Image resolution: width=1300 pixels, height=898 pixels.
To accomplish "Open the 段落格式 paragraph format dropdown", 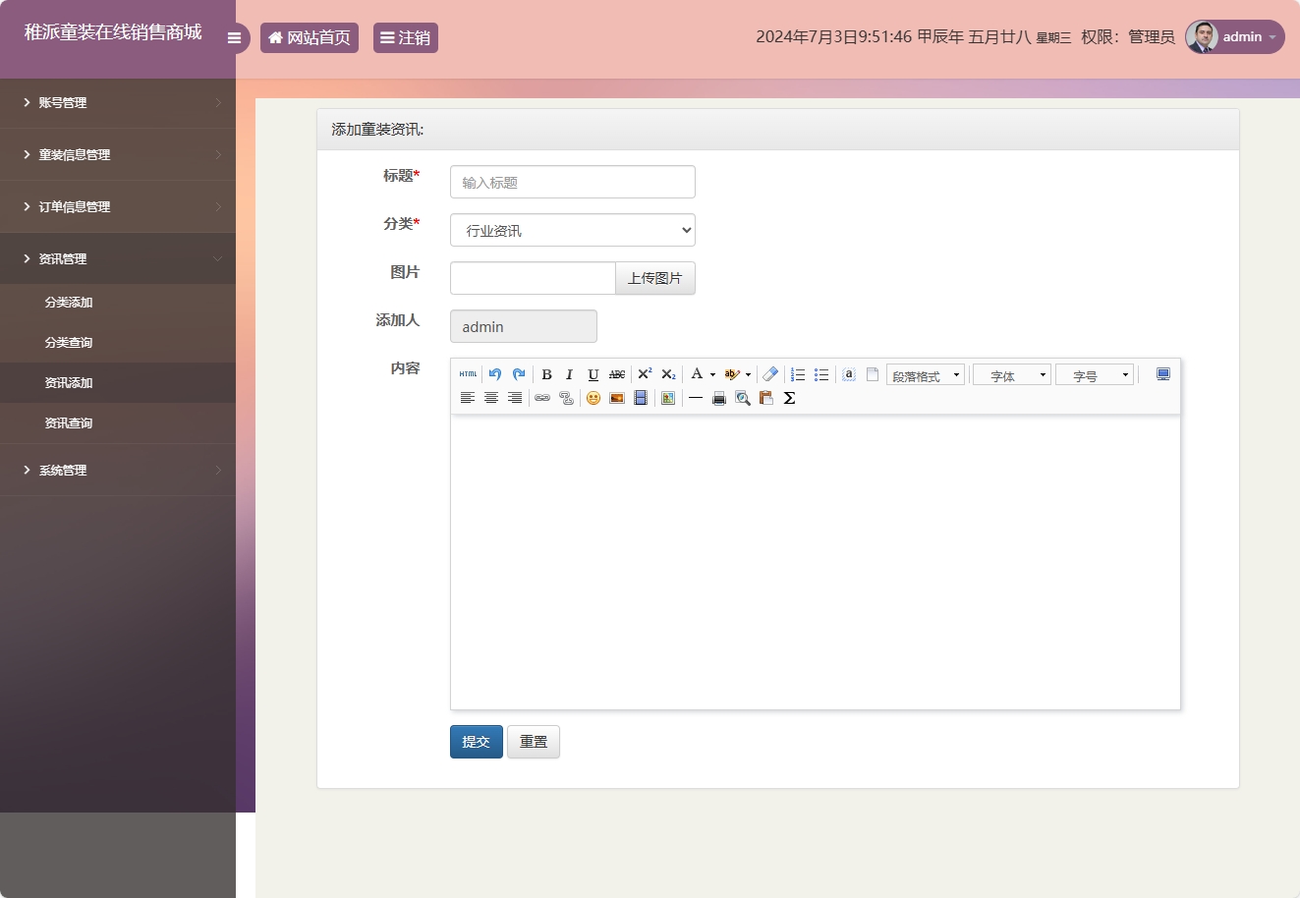I will pyautogui.click(x=925, y=374).
